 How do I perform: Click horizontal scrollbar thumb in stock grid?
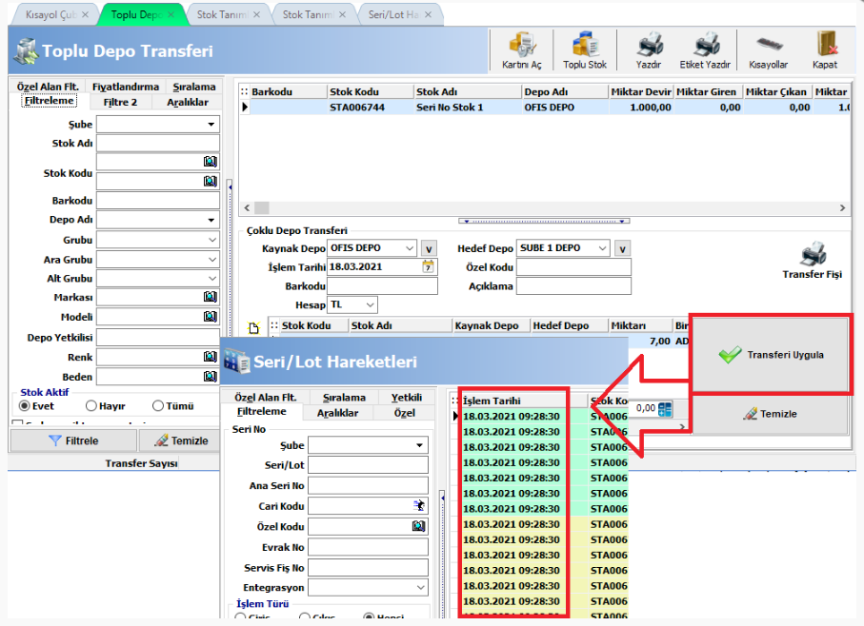click(262, 208)
